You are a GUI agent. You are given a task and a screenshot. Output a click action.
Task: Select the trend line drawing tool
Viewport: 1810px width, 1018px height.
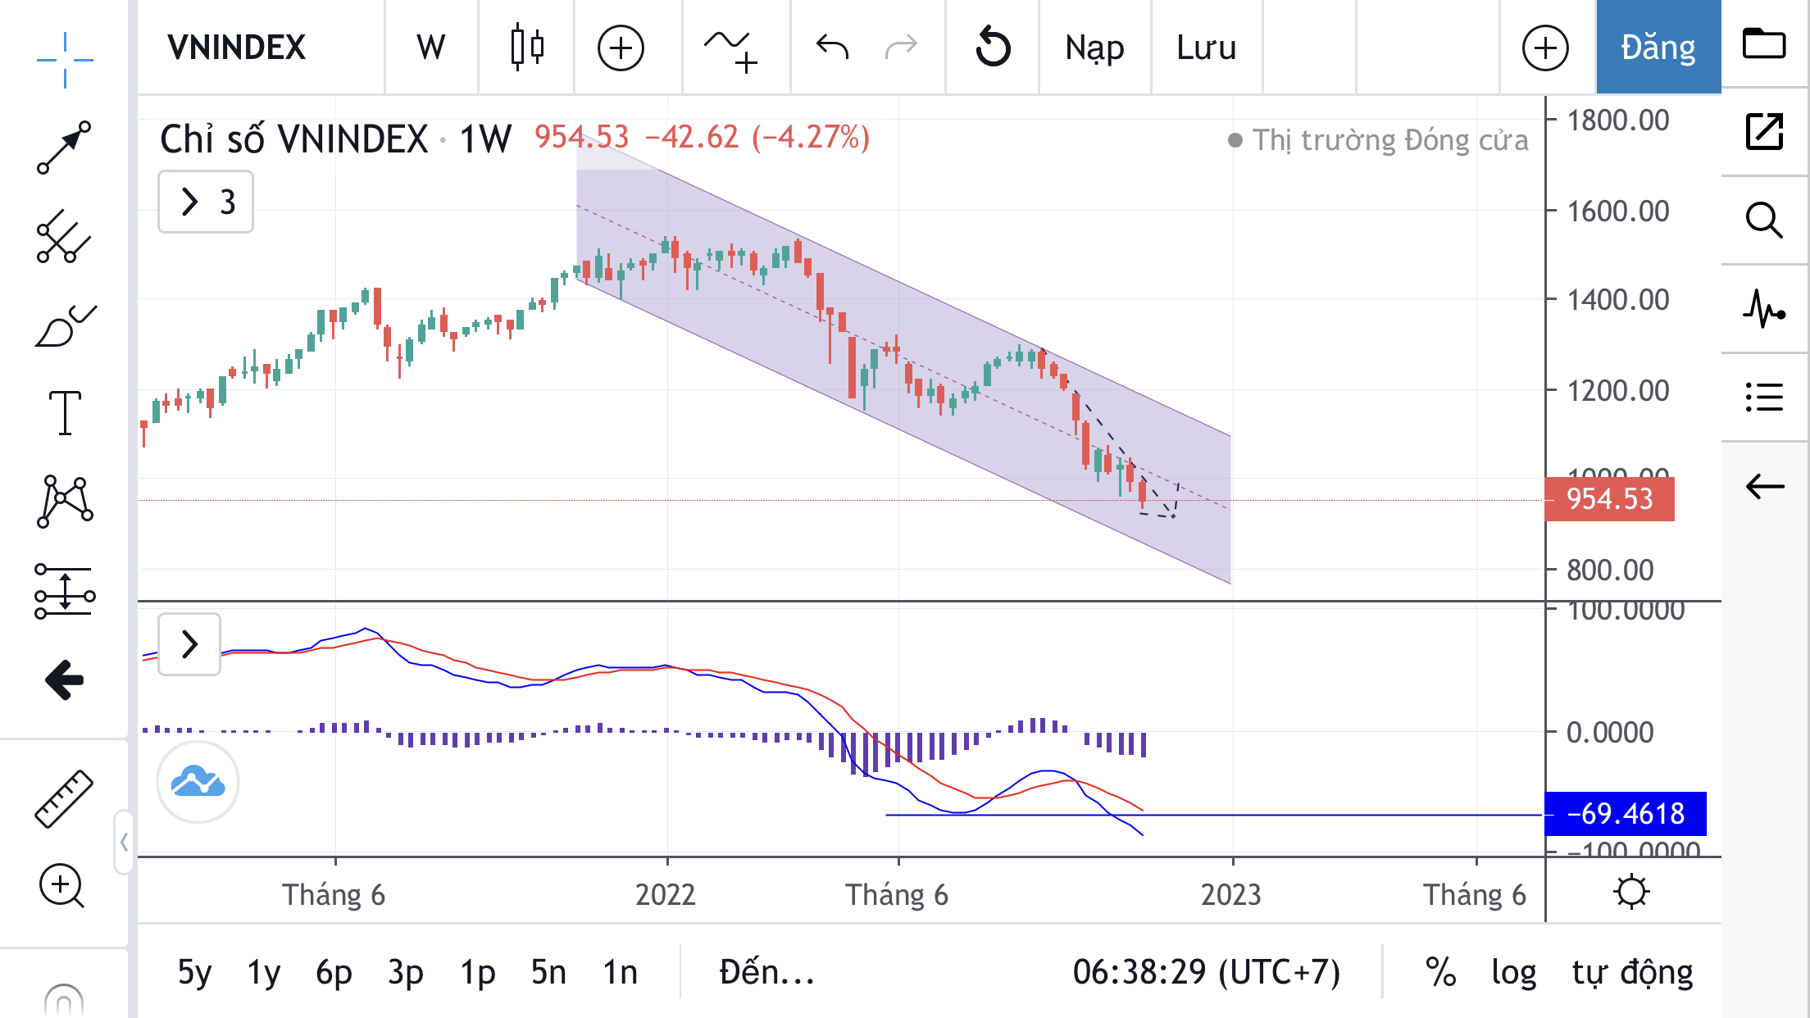[64, 148]
